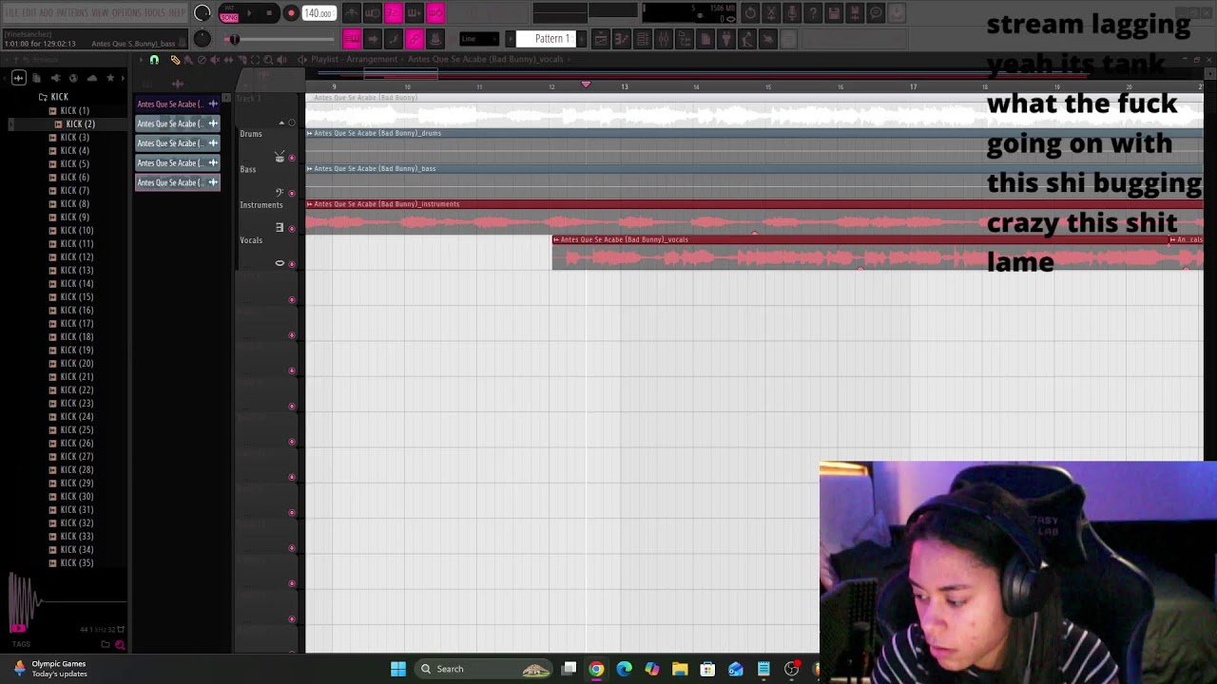
Task: Toggle mute on first empty track below Vocals
Action: pyautogui.click(x=291, y=299)
